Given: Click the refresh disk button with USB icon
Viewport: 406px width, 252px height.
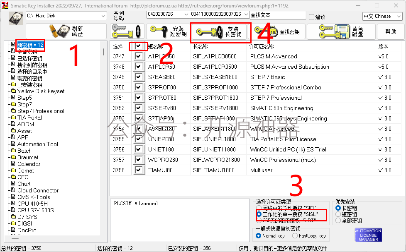Looking at the screenshot, I should 66,31.
